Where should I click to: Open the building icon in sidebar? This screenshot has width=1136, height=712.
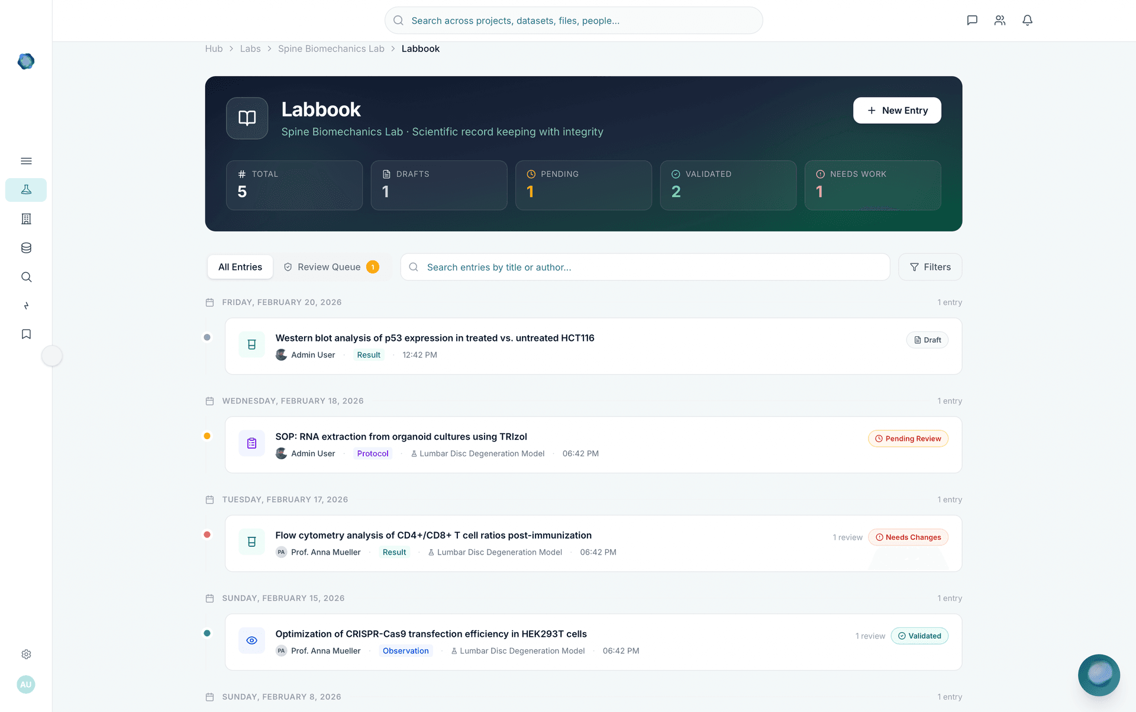click(26, 219)
